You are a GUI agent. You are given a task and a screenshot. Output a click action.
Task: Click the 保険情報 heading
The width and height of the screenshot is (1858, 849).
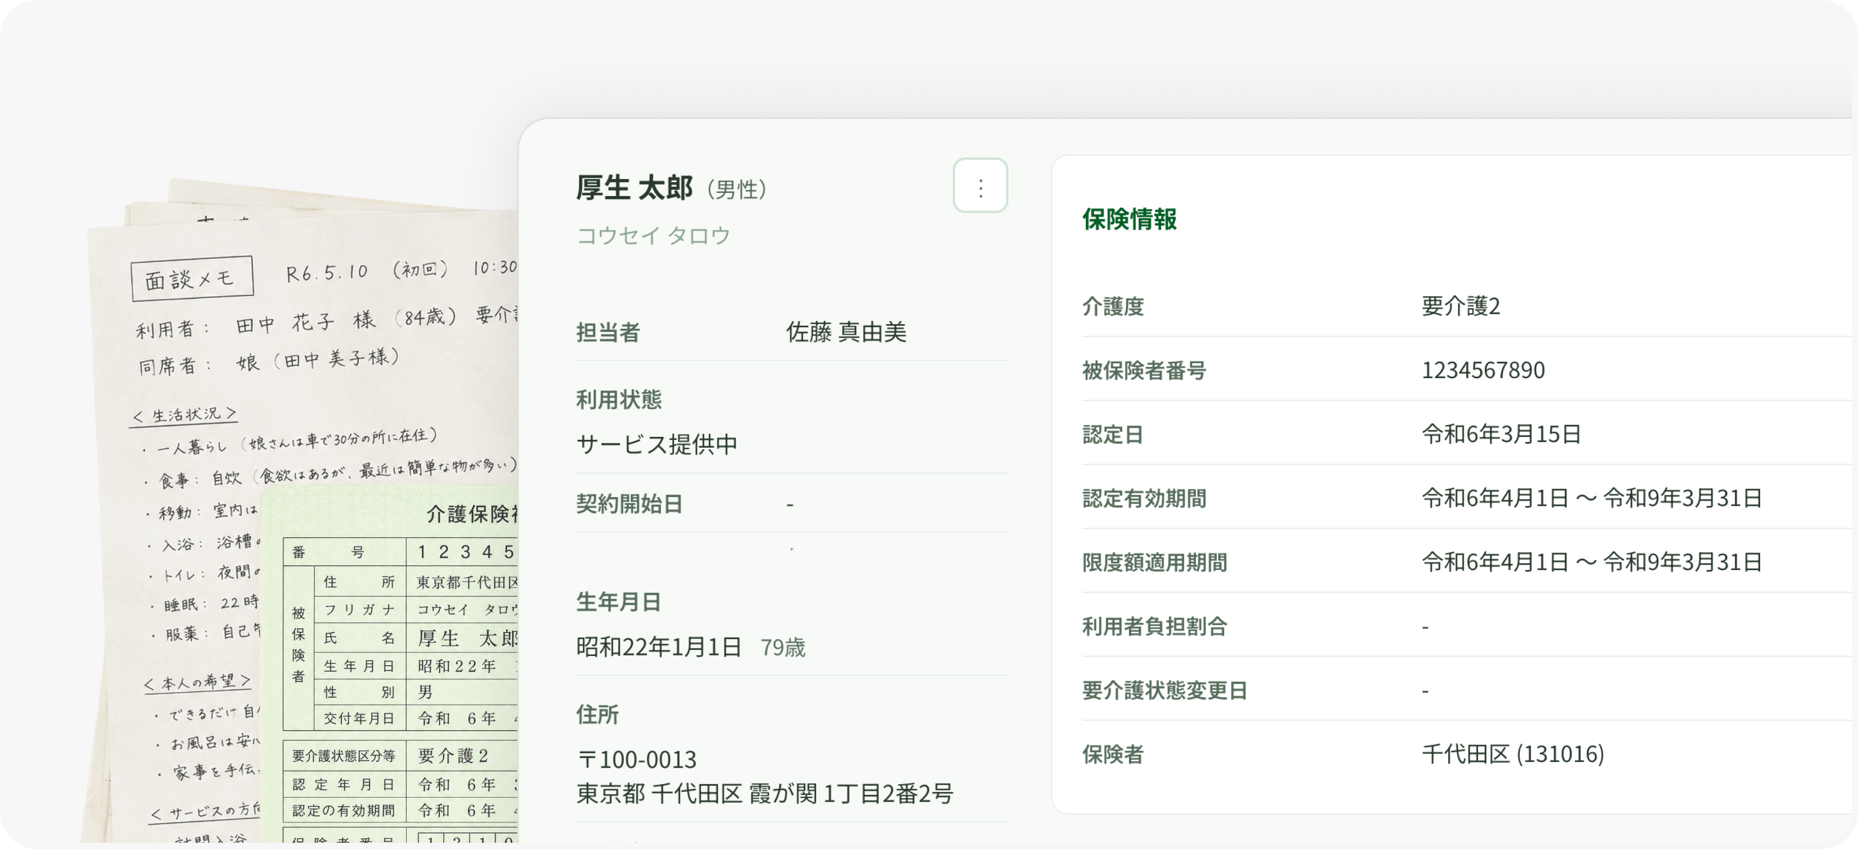tap(1130, 219)
